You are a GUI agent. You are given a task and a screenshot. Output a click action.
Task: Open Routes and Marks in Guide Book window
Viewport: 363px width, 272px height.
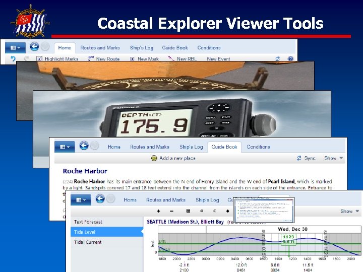[x=150, y=147]
